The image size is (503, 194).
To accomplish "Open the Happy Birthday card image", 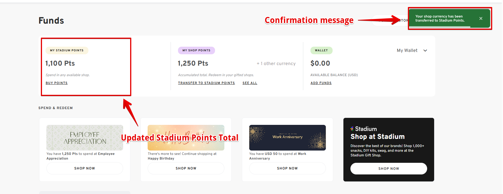I will click(186, 138).
